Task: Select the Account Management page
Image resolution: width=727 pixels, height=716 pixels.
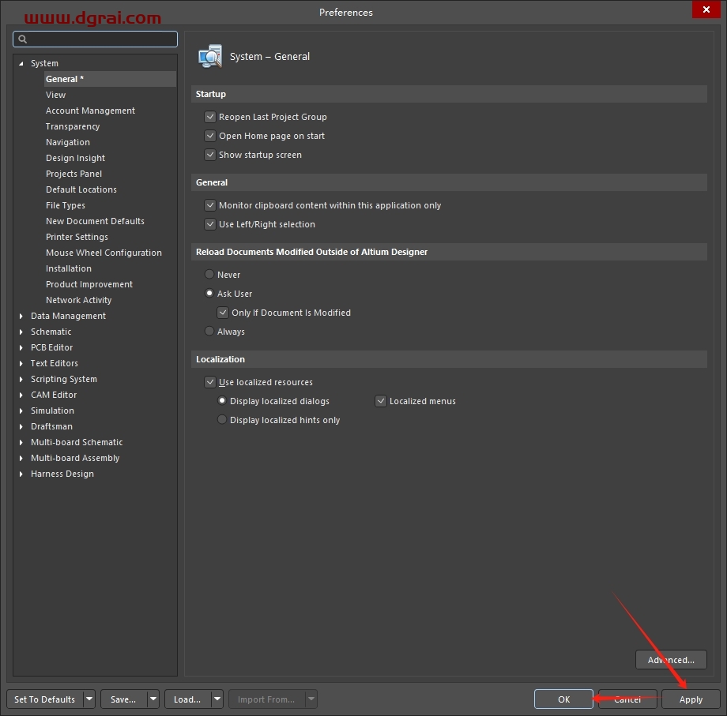Action: pos(90,111)
